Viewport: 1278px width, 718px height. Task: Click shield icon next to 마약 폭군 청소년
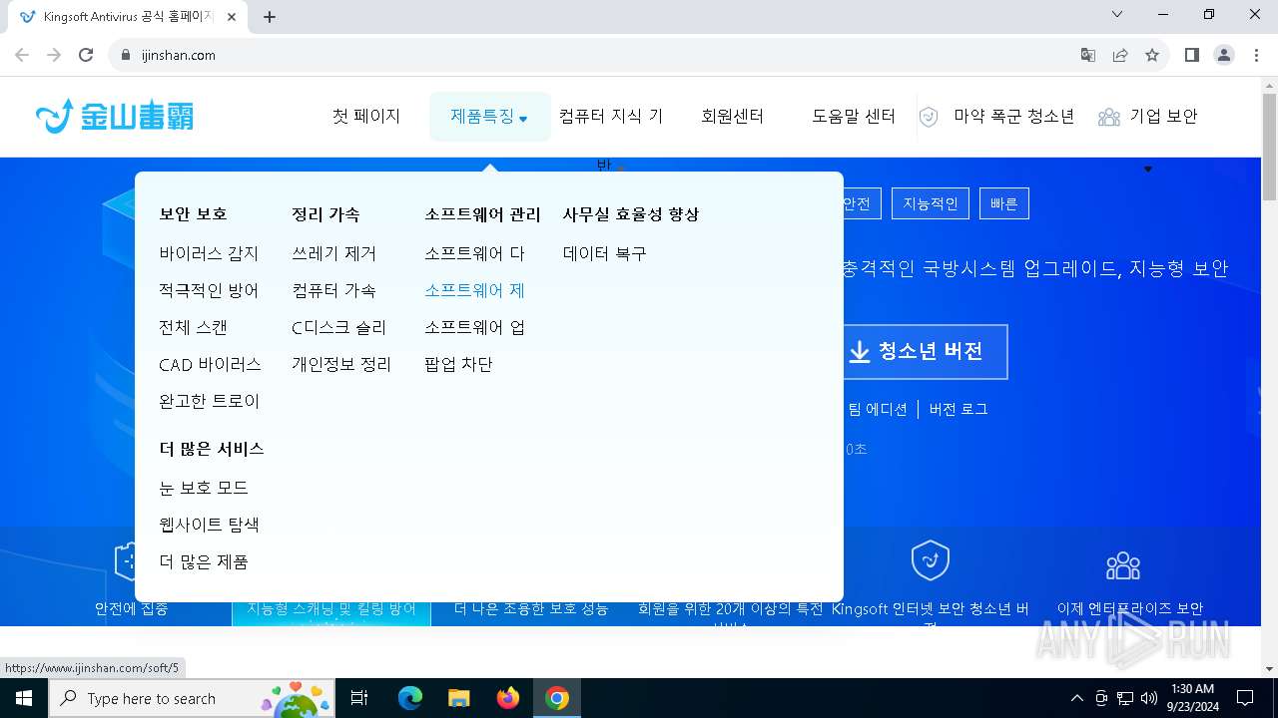(x=929, y=117)
